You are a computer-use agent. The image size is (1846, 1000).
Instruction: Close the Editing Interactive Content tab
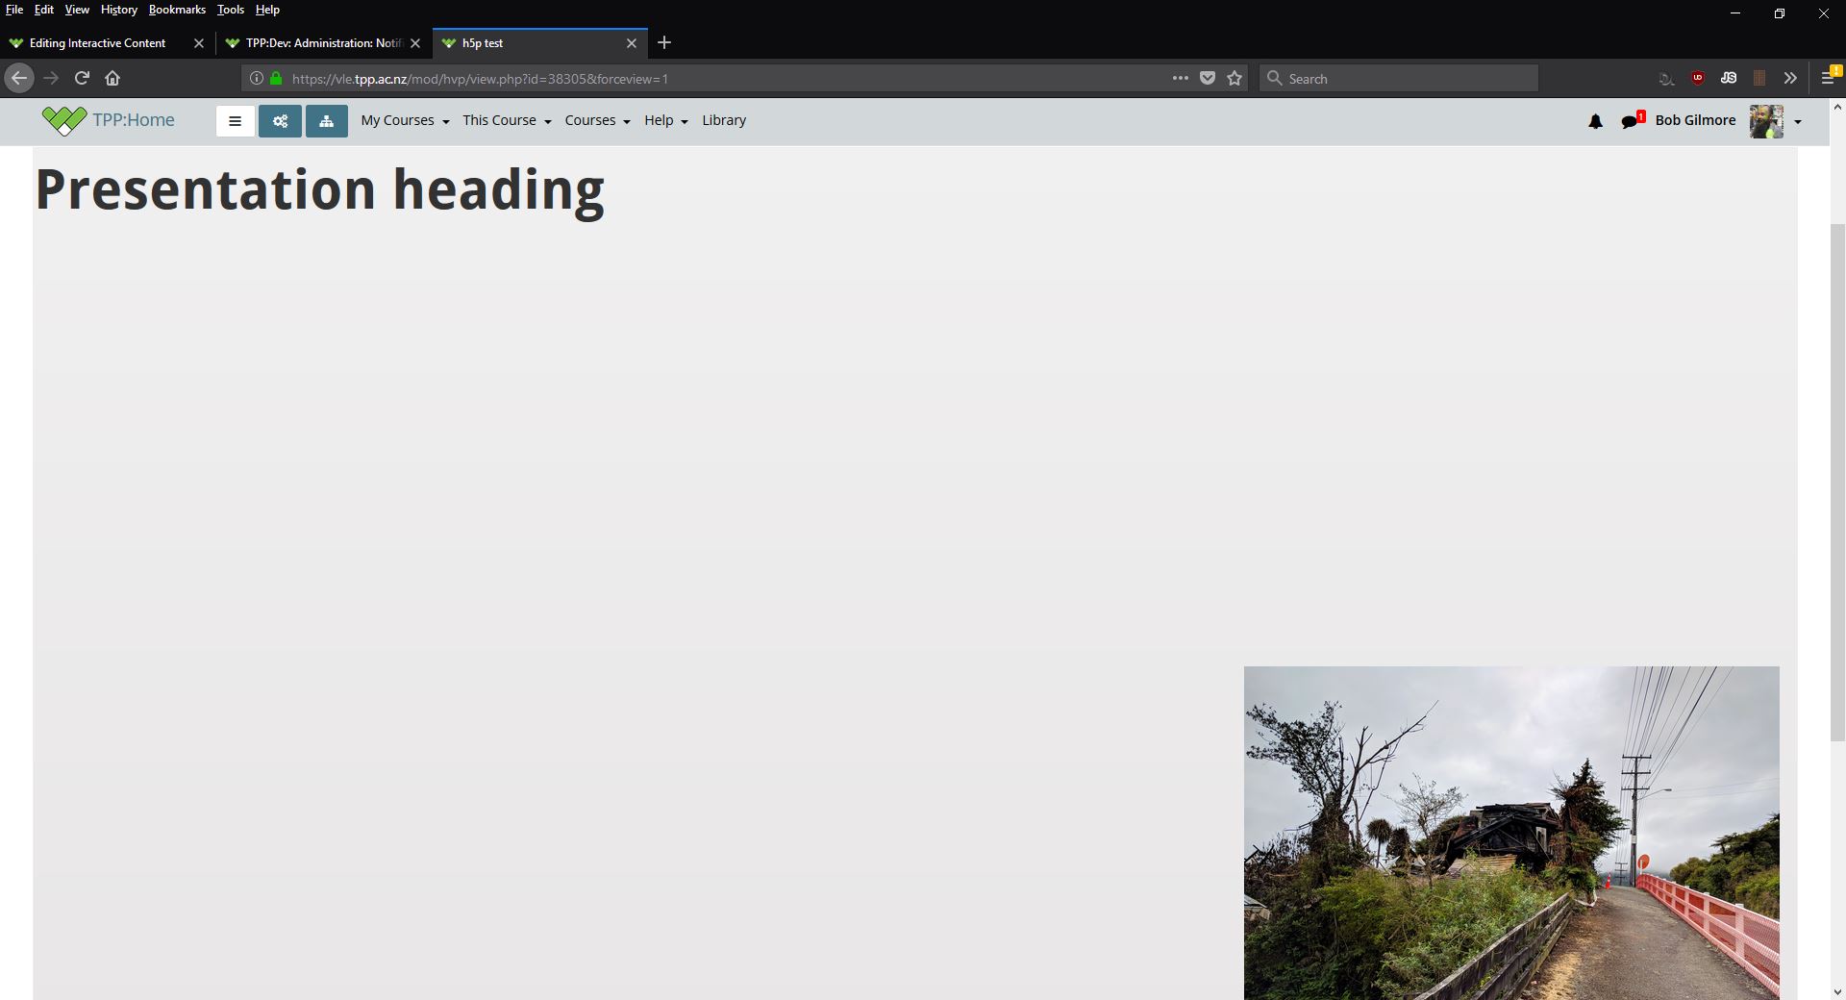point(199,43)
